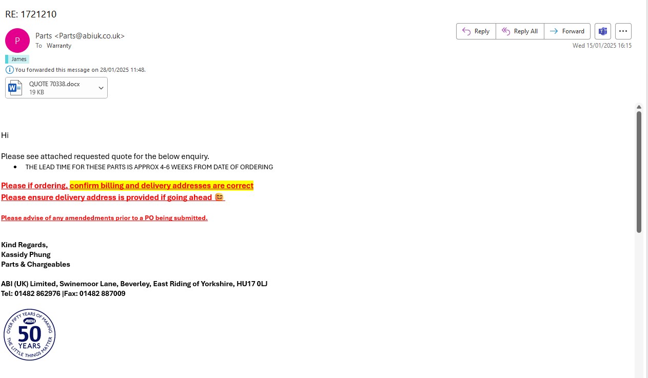Forward this email message
The width and height of the screenshot is (648, 378).
coord(567,31)
